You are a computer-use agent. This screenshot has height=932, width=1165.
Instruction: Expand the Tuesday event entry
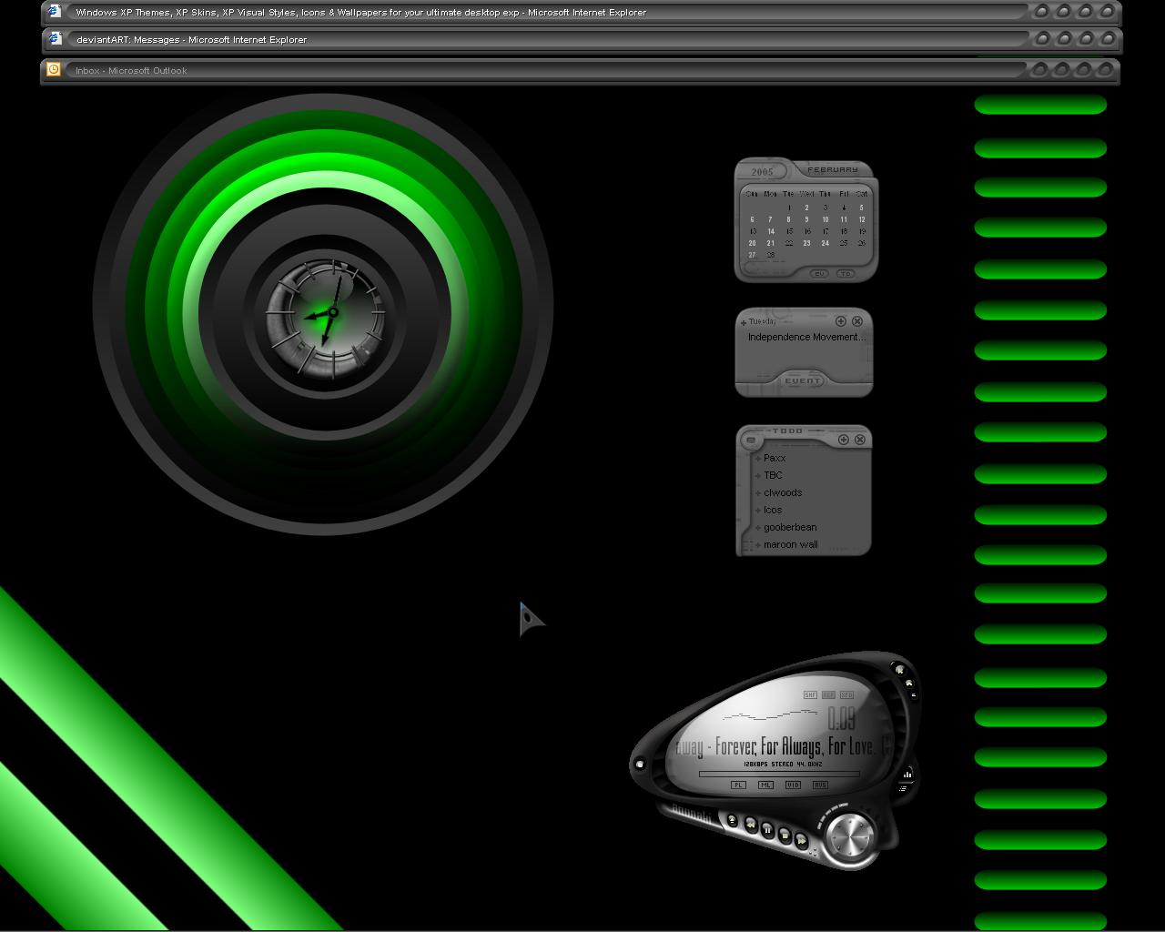(744, 322)
